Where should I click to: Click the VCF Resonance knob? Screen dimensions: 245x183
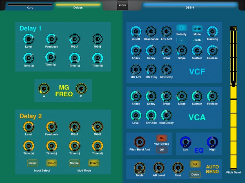151,32
